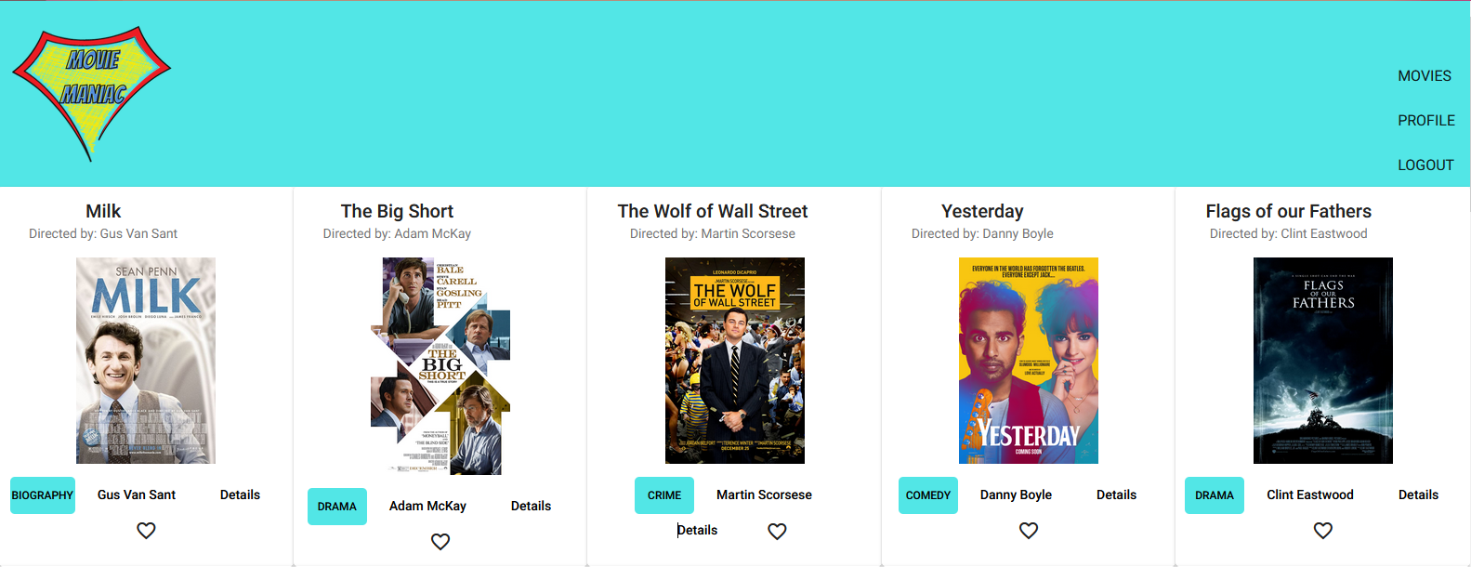Click "Directed by: Clint Eastwood" subtitle
Image resolution: width=1471 pixels, height=567 pixels.
[1289, 234]
